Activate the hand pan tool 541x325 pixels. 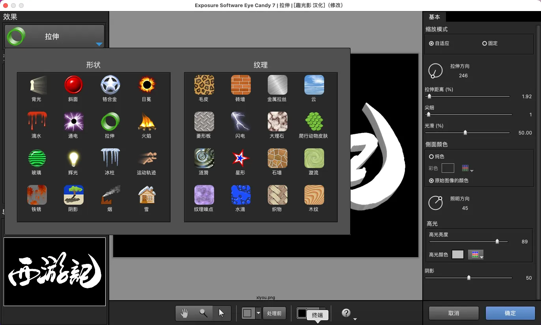(185, 313)
